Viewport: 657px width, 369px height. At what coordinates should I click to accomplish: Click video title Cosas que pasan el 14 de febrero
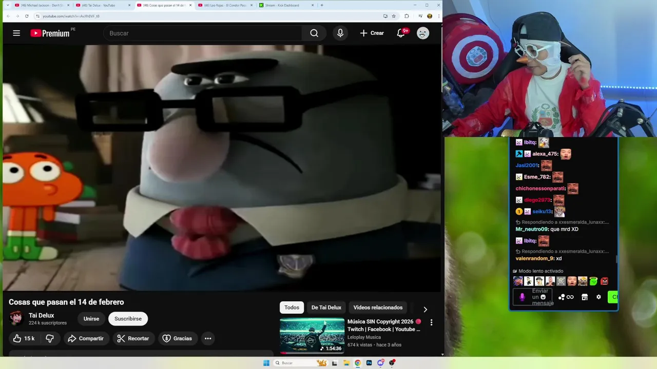pos(66,302)
